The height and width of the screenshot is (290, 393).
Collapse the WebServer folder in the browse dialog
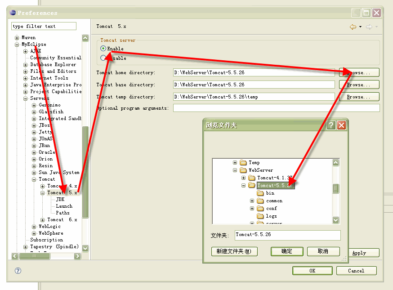[235, 170]
